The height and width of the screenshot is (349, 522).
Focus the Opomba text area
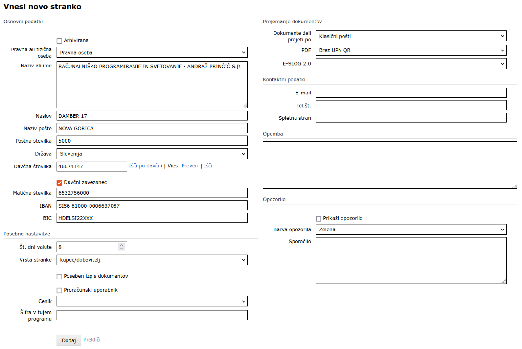[389, 165]
